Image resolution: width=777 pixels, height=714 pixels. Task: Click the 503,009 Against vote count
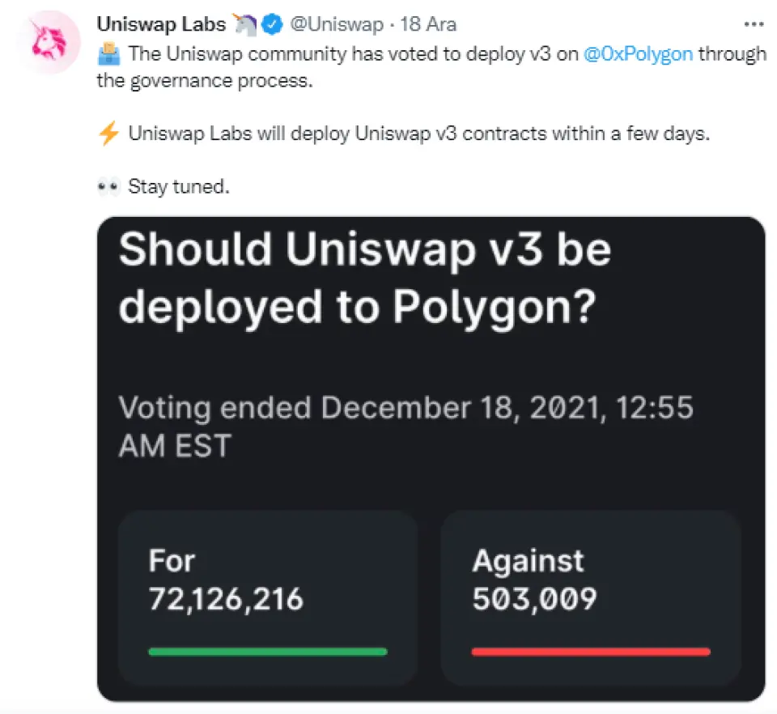coord(534,599)
